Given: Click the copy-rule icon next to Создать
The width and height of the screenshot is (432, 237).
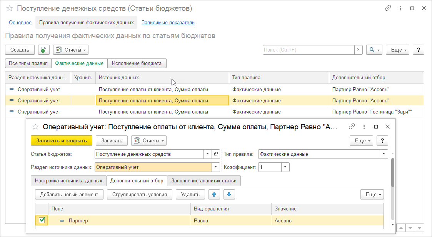Looking at the screenshot, I should [43, 50].
